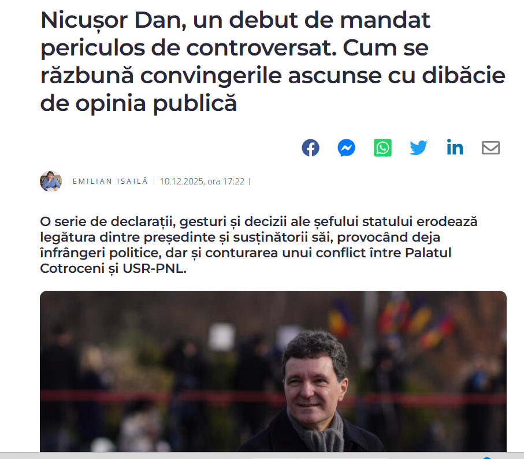Image resolution: width=524 pixels, height=459 pixels.
Task: Click the lead paragraph about Palatul Cotroceni
Action: [259, 245]
